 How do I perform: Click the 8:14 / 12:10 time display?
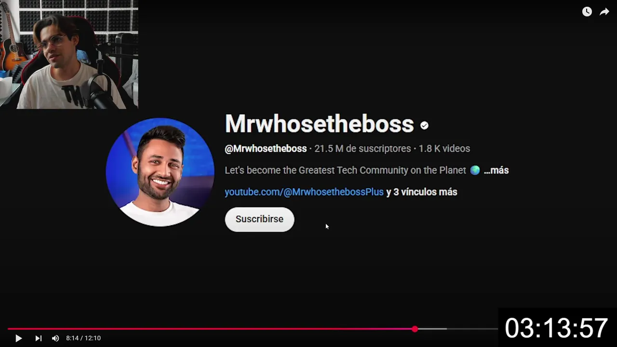83,338
